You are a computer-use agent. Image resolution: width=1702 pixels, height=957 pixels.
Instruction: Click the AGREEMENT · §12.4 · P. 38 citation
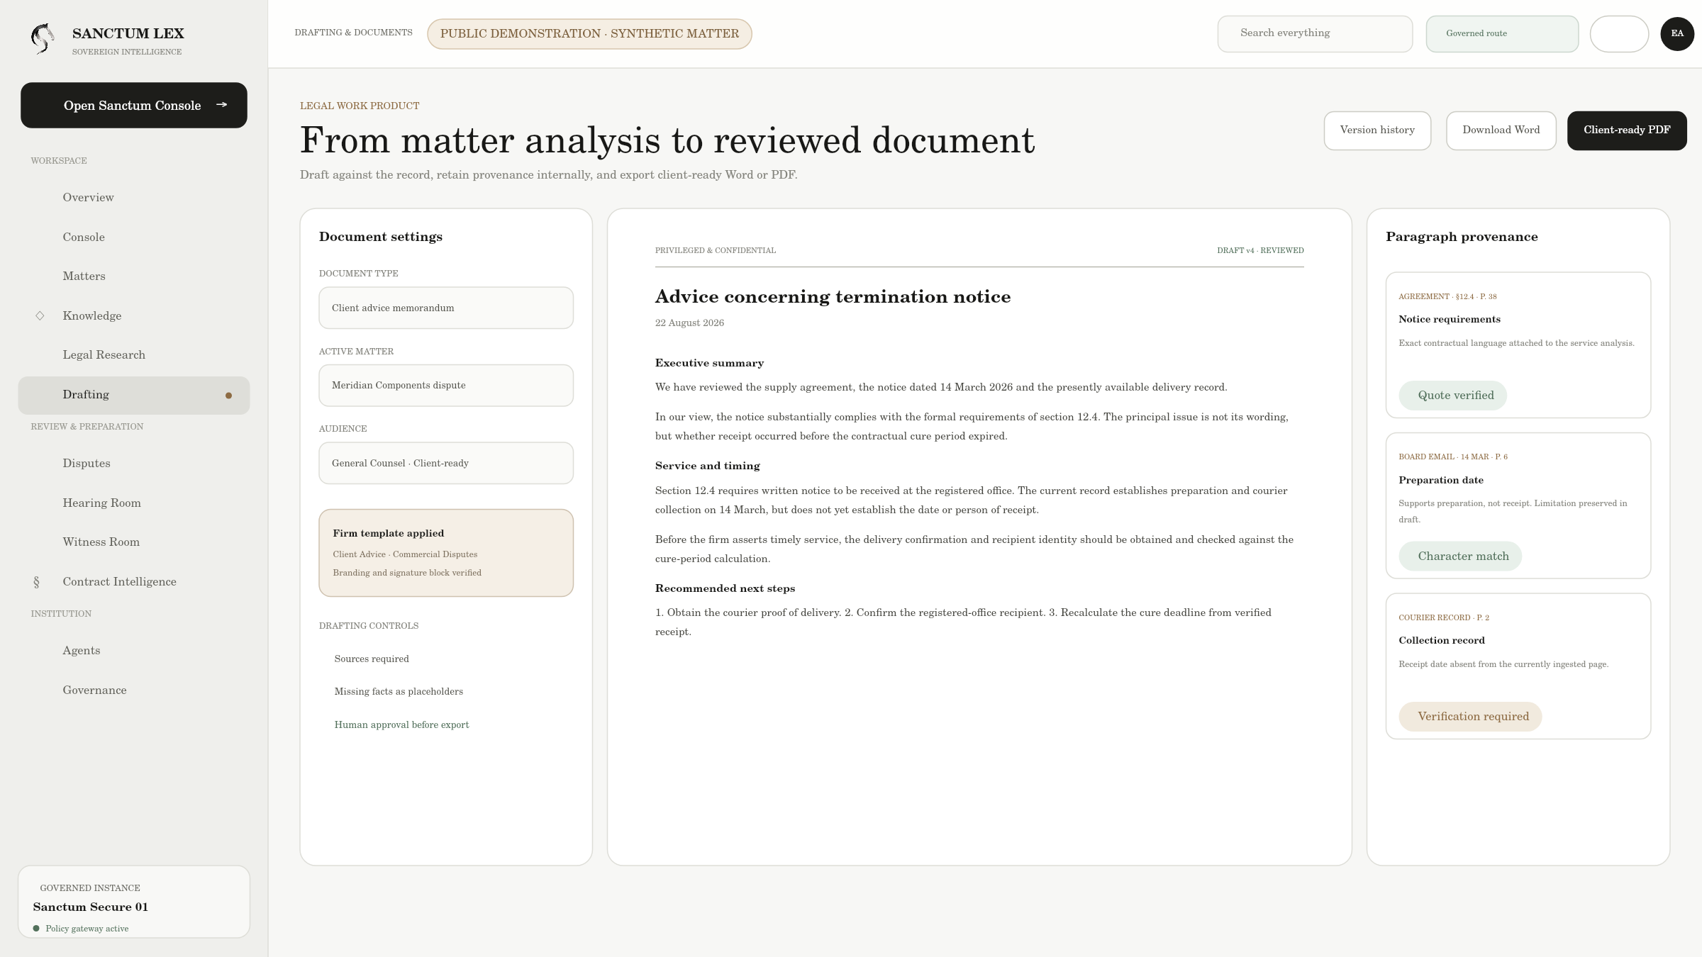click(1447, 297)
